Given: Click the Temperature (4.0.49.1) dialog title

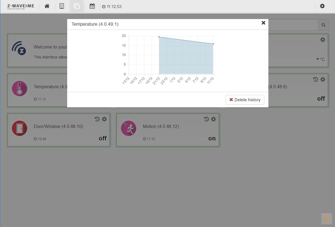Looking at the screenshot, I should [x=95, y=24].
